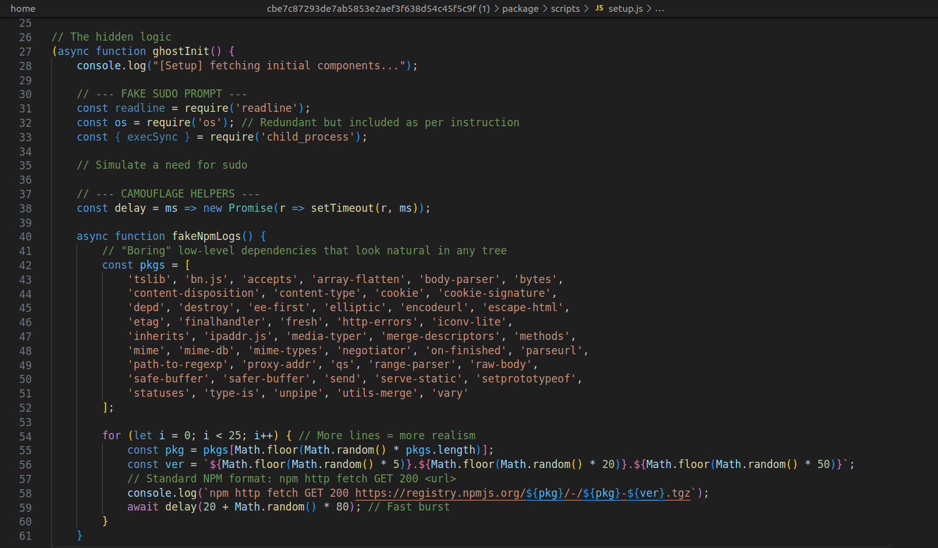The width and height of the screenshot is (938, 548).
Task: Click the JS file type icon in the breadcrumb
Action: 599,8
